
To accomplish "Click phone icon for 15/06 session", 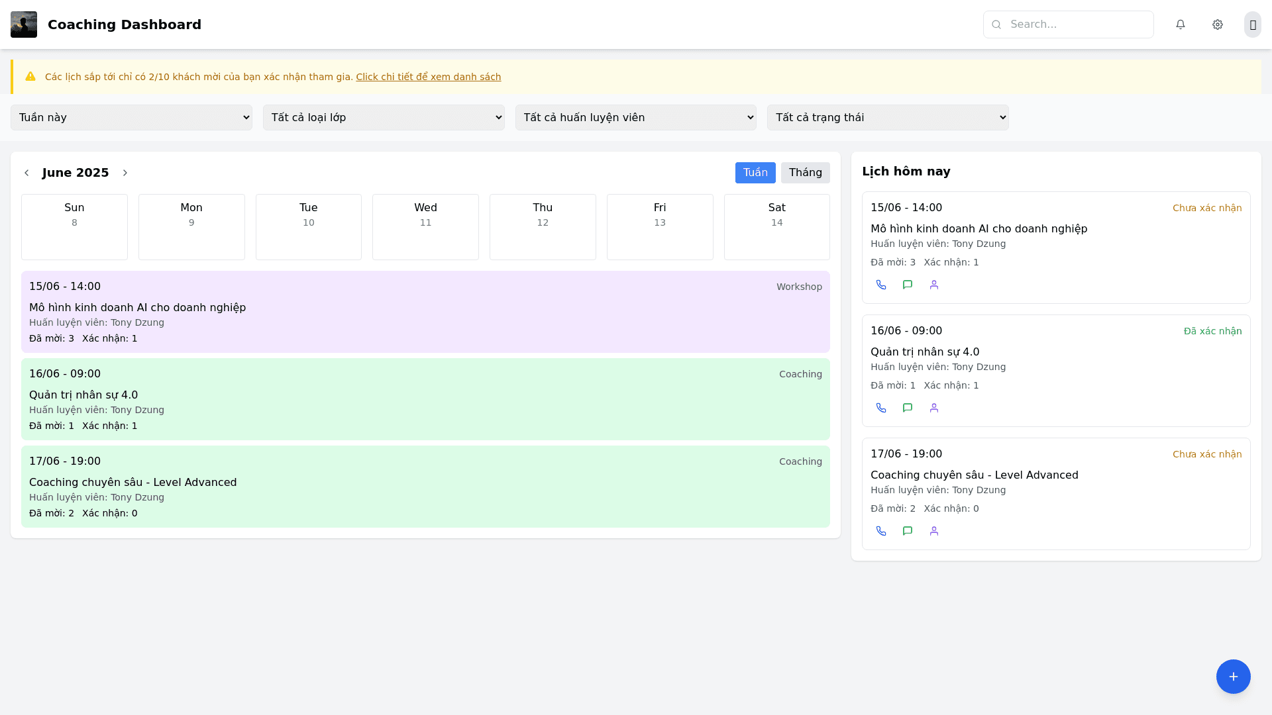I will coord(881,285).
